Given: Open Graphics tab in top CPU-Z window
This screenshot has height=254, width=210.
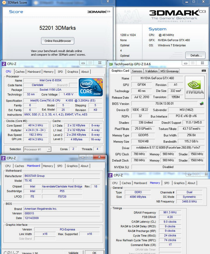Looking at the screenshot, I should click(73, 72).
